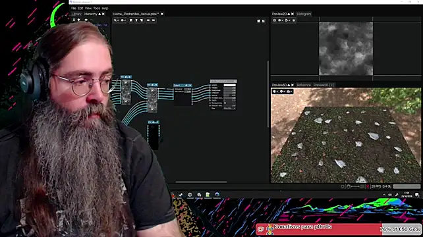Open the Size dropdown in Material node
The width and height of the screenshot is (423, 237).
pyautogui.click(x=229, y=108)
